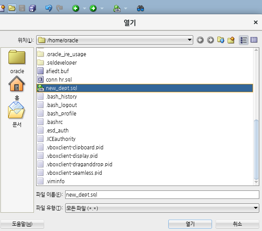Image resolution: width=262 pixels, height=231 pixels.
Task: Expand the /home/oracle location combo box
Action: 115,40
